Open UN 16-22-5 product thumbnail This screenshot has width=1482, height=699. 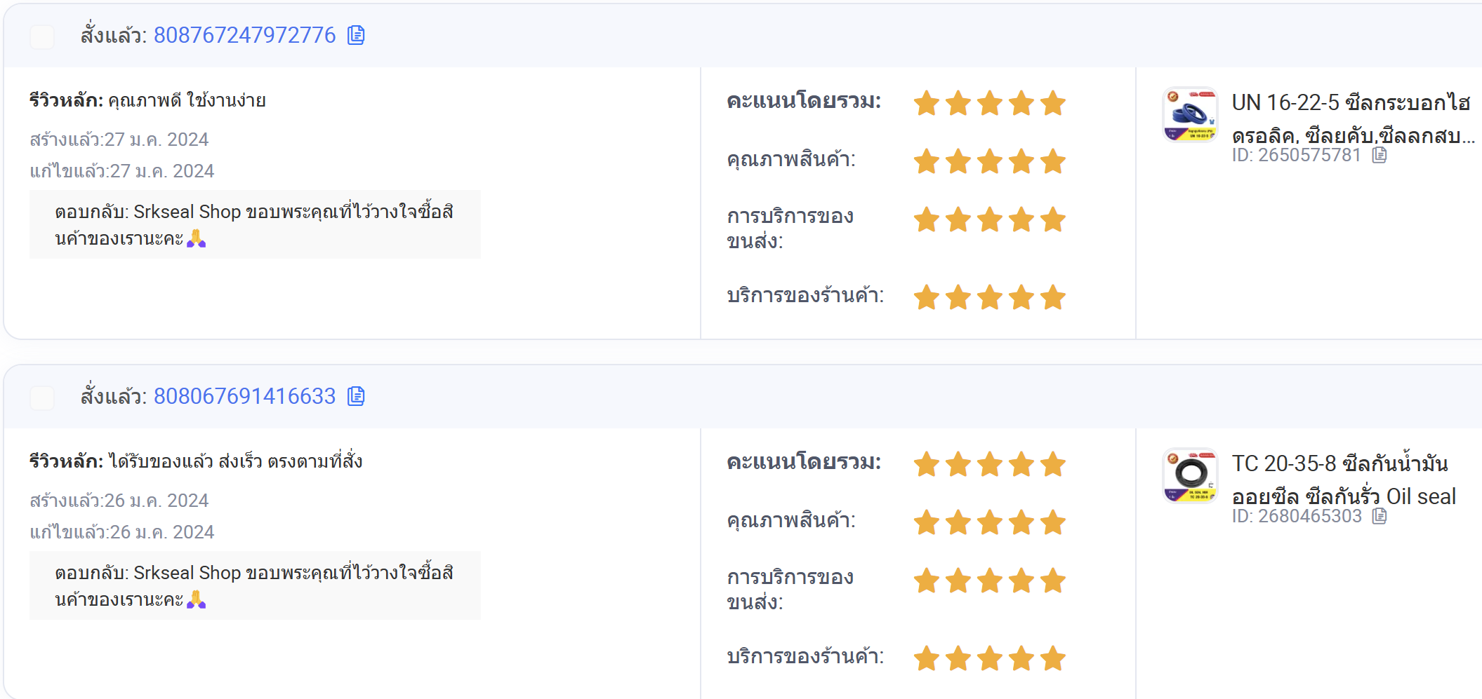pyautogui.click(x=1190, y=114)
